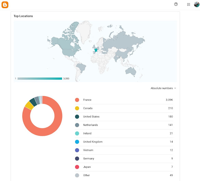
Task: Click Brazil on the world map
Action: [x=82, y=67]
